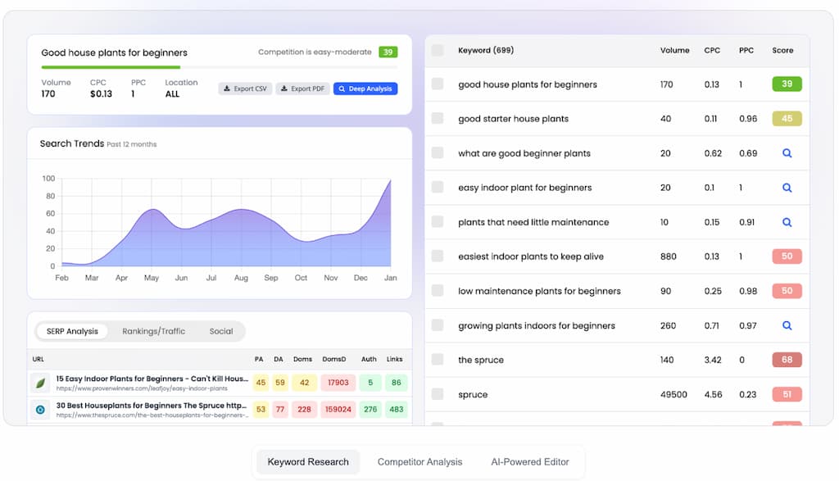Click score badge 50 for 'easiest indoor plants to keep alive'

tap(787, 256)
